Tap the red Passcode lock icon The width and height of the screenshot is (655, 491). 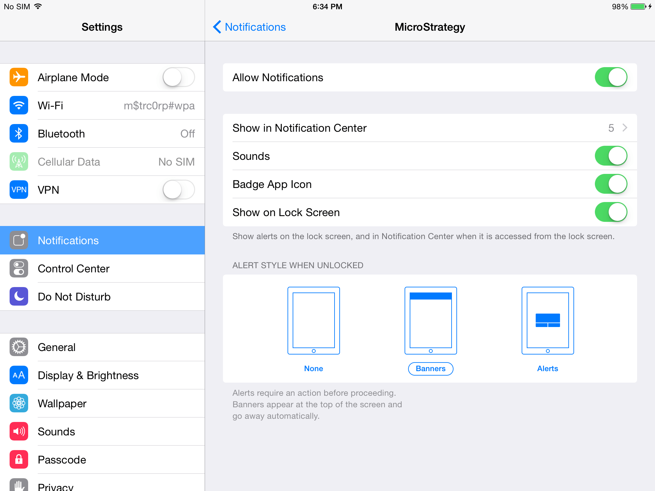(x=19, y=460)
